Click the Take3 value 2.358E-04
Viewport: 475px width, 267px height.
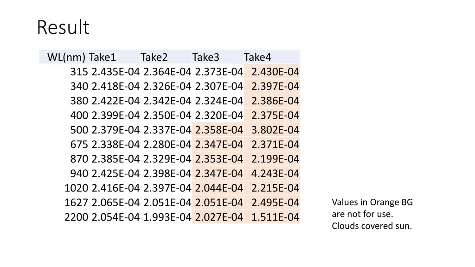click(x=219, y=130)
